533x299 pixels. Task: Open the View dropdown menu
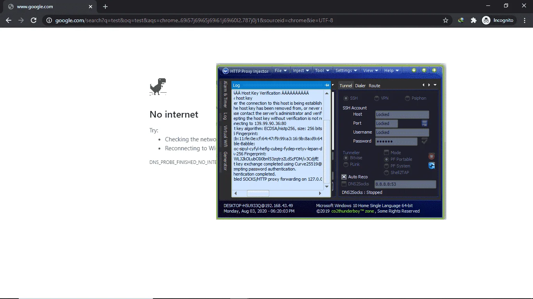(x=371, y=70)
